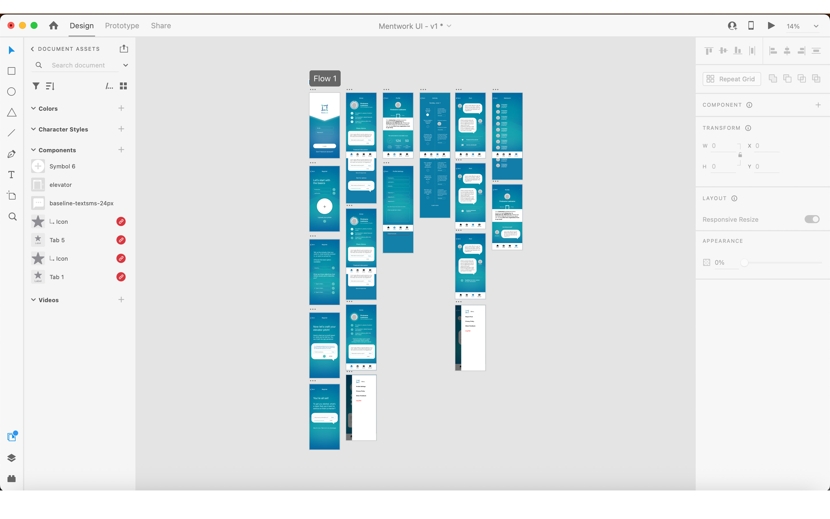Switch to the Prototype tab

pyautogui.click(x=122, y=26)
